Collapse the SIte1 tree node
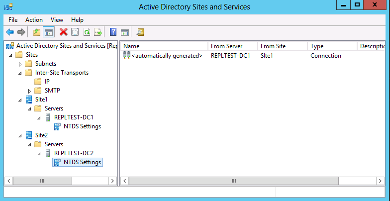 pyautogui.click(x=20, y=100)
